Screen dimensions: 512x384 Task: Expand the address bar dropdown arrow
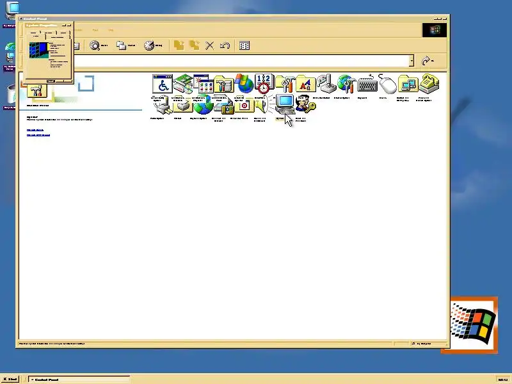tap(412, 61)
